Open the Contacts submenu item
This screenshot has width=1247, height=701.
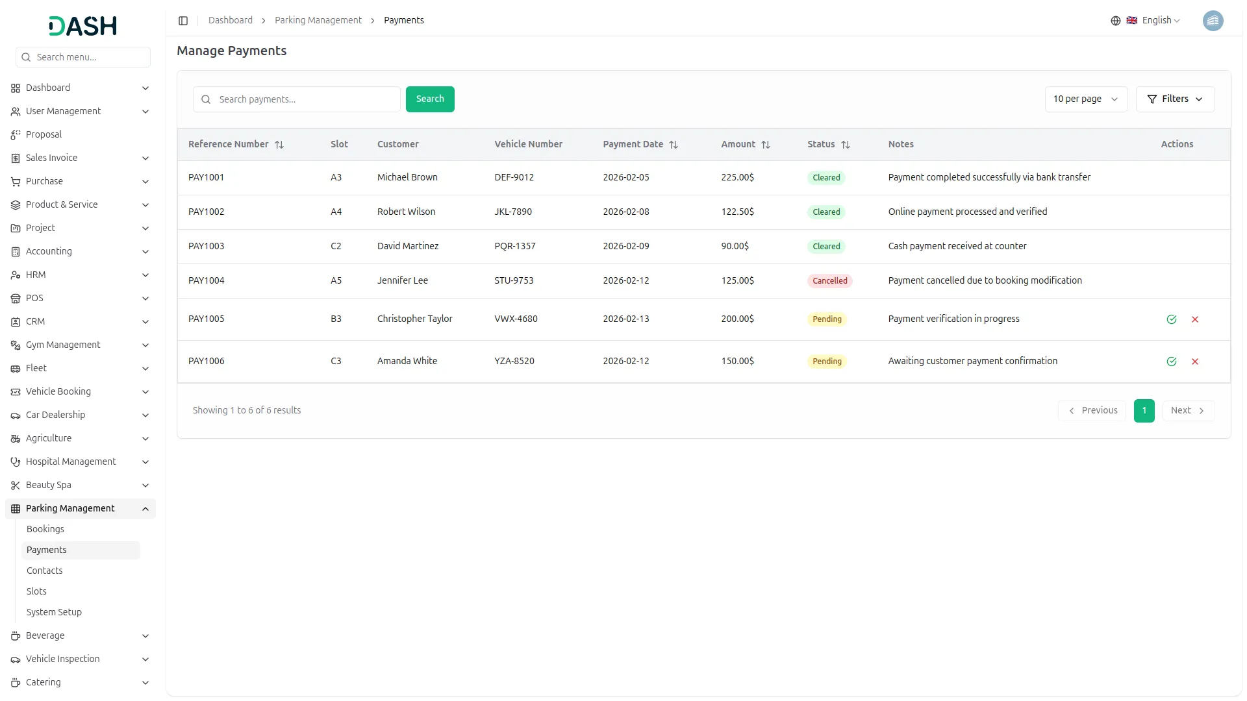(x=81, y=571)
